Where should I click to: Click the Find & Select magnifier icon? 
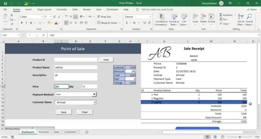click(249, 17)
